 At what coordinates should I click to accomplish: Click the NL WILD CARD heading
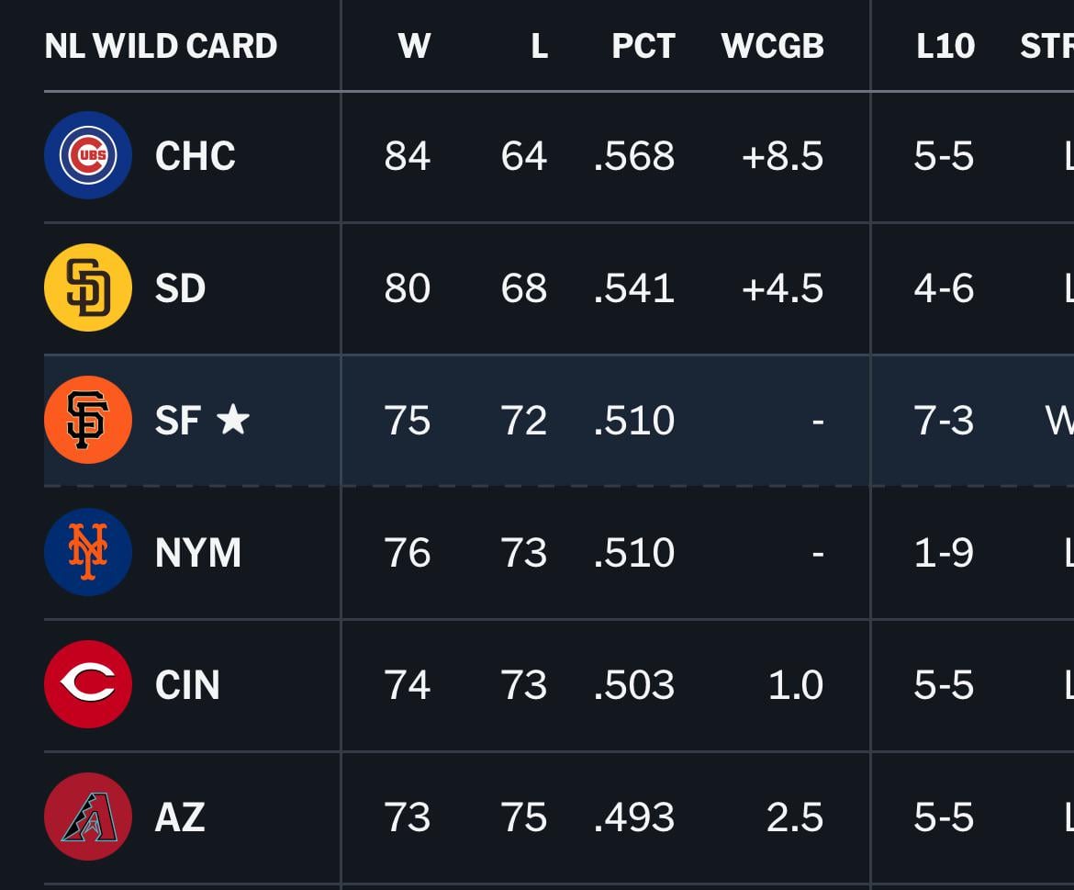click(161, 46)
